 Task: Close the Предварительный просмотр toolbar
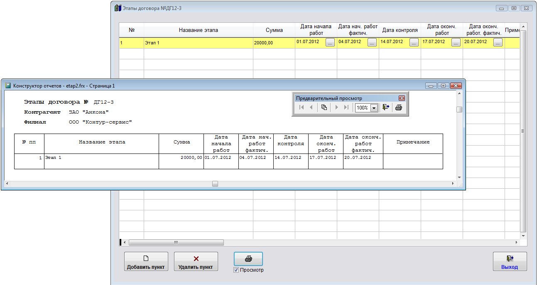tap(401, 98)
